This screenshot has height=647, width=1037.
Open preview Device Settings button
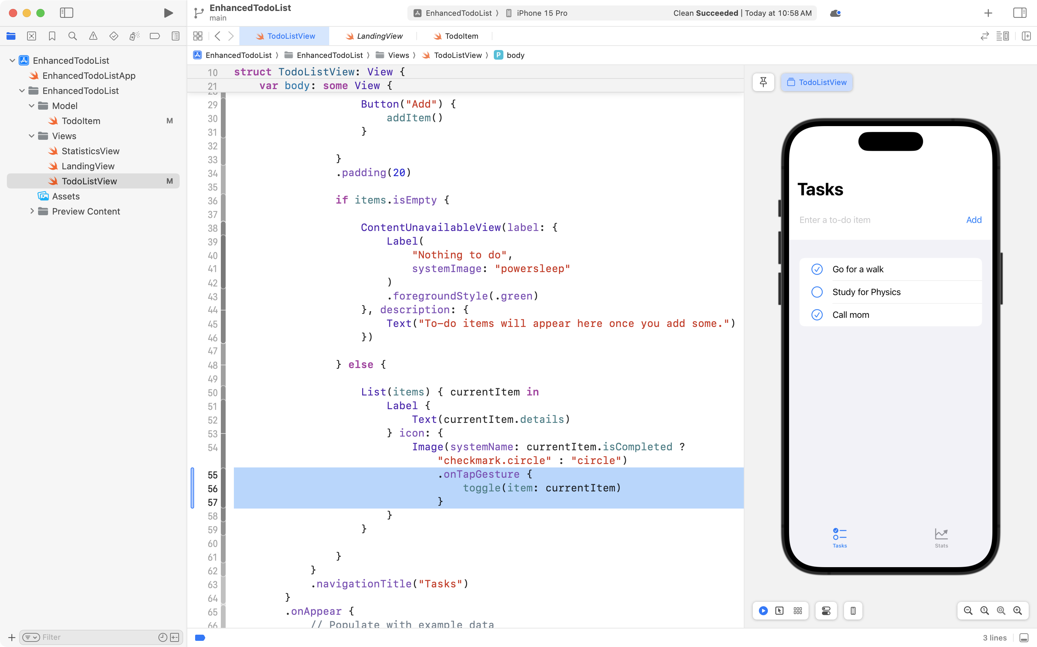[x=826, y=611]
